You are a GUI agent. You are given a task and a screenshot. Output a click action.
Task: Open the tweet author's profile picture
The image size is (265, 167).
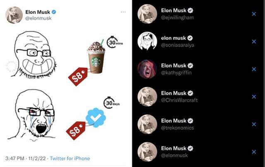(14, 15)
